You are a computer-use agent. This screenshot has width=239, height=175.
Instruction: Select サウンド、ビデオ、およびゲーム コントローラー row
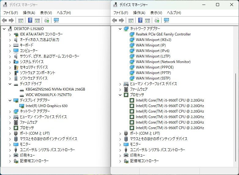tap(49, 56)
